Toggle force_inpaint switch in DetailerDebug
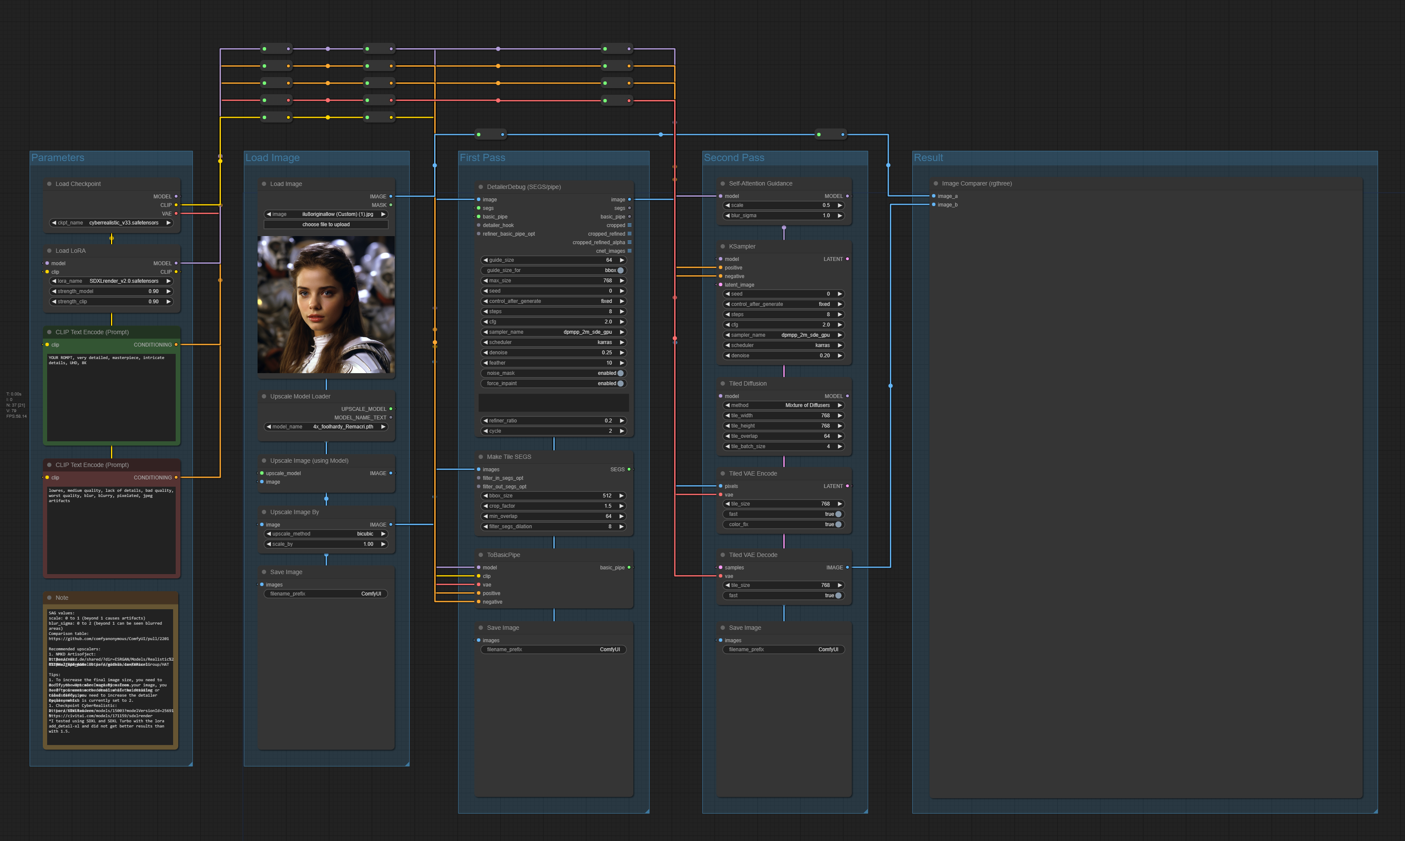 point(620,384)
